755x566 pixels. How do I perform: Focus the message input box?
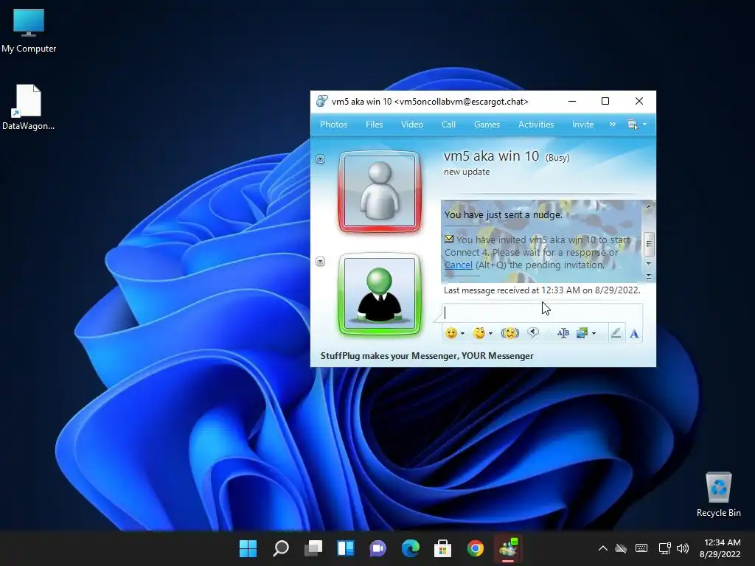click(542, 312)
